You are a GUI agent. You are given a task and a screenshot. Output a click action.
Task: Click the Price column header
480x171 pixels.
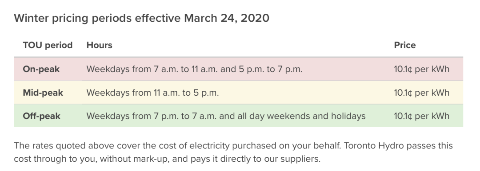[405, 45]
